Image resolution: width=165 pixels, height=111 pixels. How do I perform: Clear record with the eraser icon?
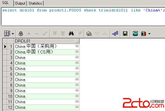tap(79, 33)
